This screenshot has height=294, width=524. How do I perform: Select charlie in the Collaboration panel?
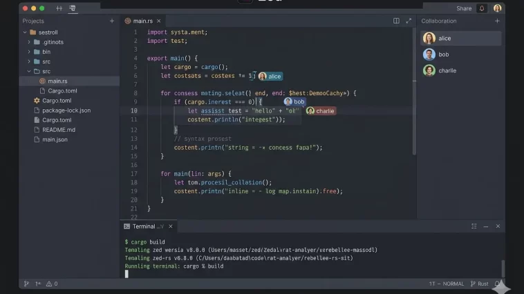tap(461, 70)
